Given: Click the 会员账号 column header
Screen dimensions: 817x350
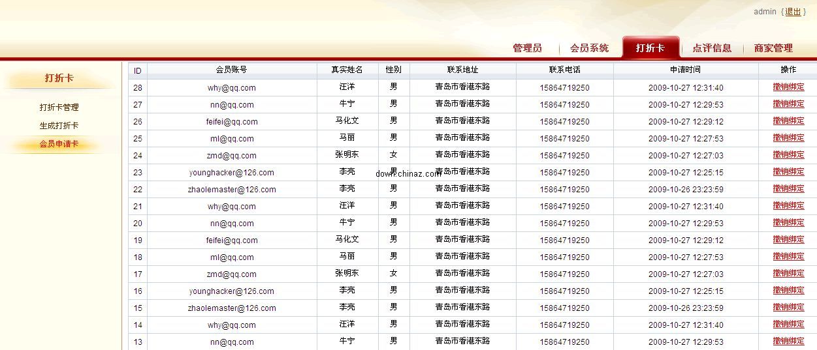Looking at the screenshot, I should pos(232,70).
